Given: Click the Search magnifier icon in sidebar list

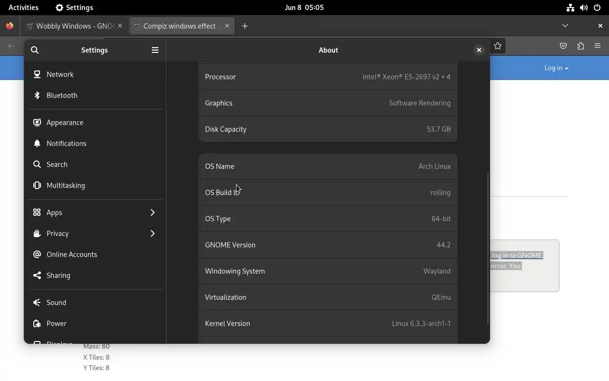Looking at the screenshot, I should [37, 165].
